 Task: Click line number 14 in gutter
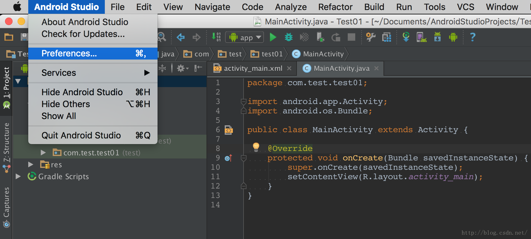click(215, 205)
